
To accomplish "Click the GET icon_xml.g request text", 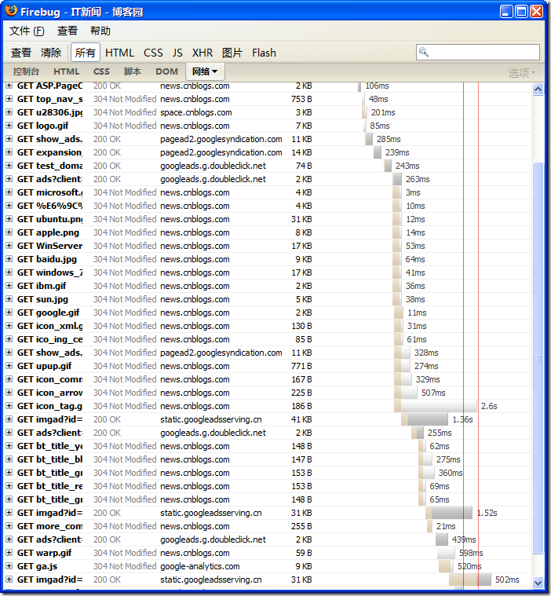I will pyautogui.click(x=49, y=326).
